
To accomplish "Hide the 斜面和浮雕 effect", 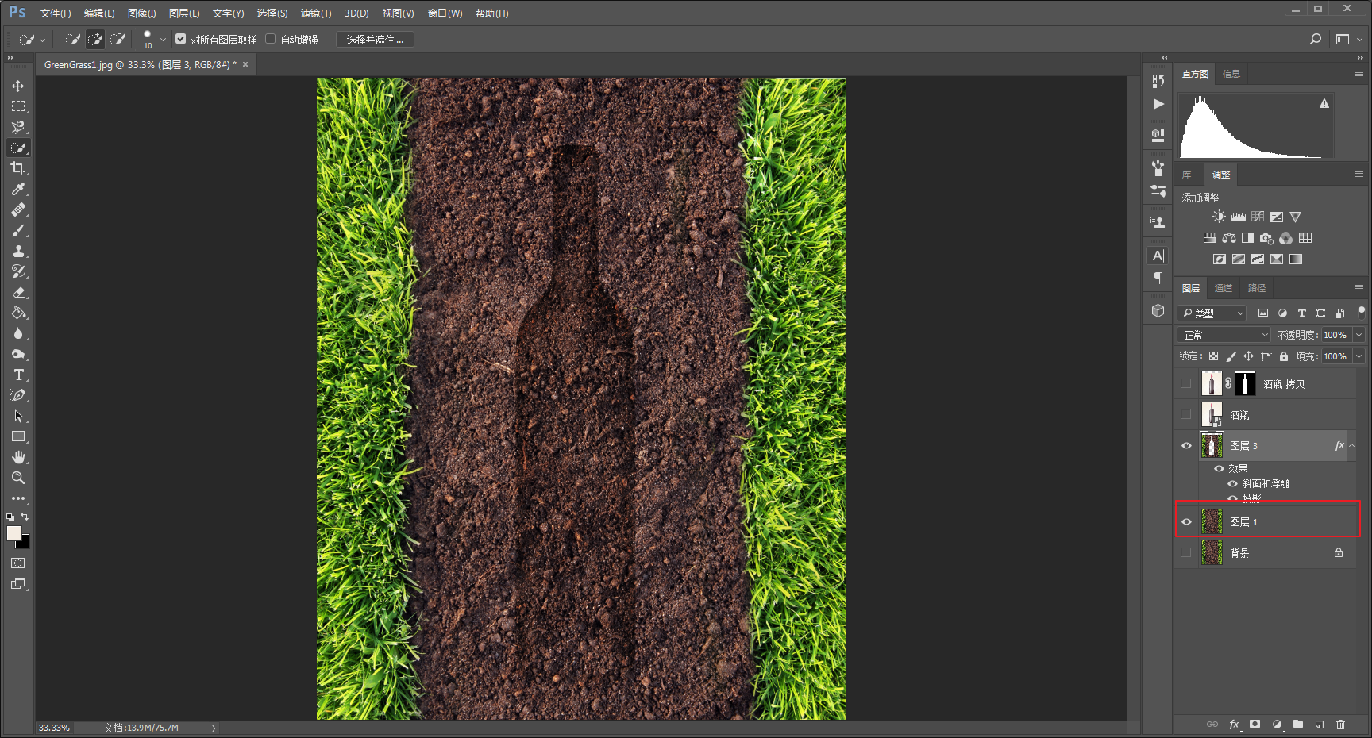I will click(x=1232, y=483).
